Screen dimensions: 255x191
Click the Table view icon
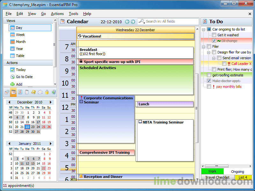(x=12, y=56)
